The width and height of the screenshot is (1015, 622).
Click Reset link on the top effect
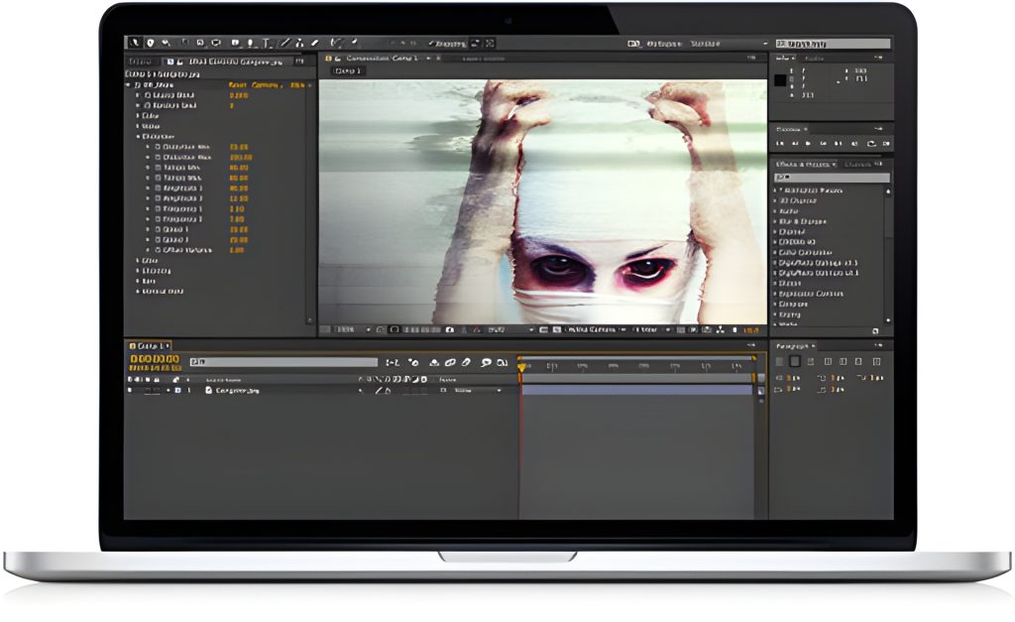coord(238,85)
